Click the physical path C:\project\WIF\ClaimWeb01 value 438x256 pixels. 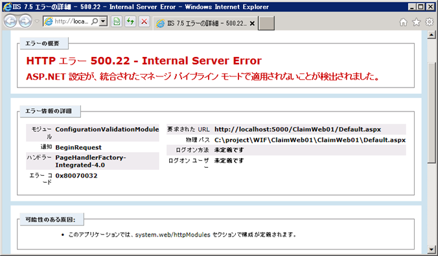tap(310, 140)
